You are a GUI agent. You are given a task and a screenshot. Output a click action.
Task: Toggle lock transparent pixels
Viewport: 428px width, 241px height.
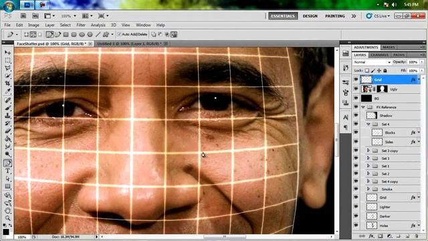367,70
